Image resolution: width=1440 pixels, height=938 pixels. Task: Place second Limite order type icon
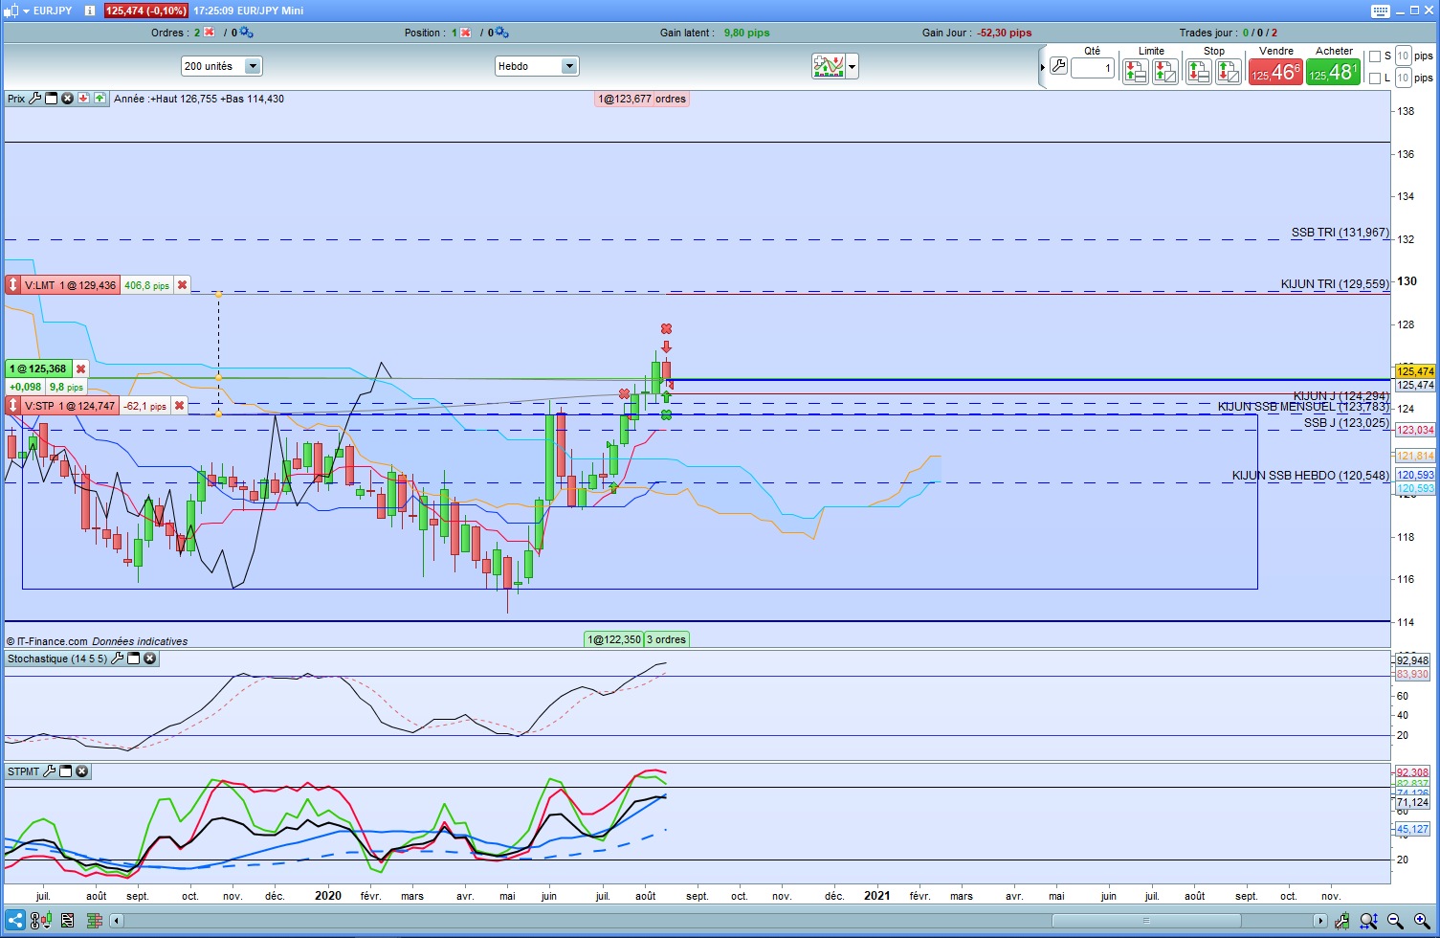(1165, 72)
